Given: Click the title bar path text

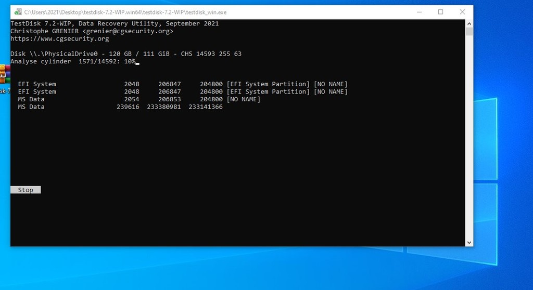Looking at the screenshot, I should [125, 12].
